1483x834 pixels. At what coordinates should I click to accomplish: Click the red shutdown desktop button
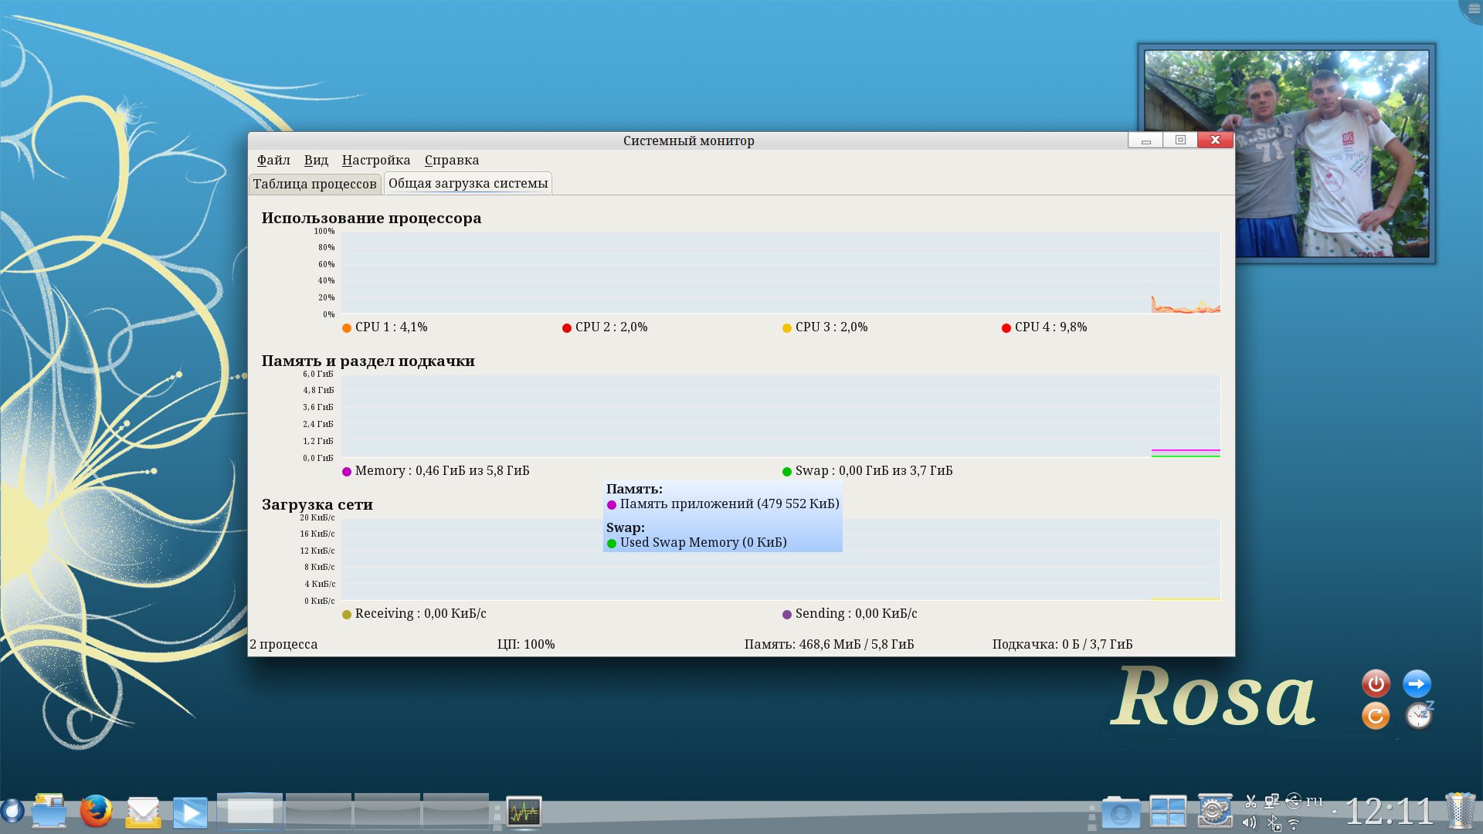coord(1376,684)
